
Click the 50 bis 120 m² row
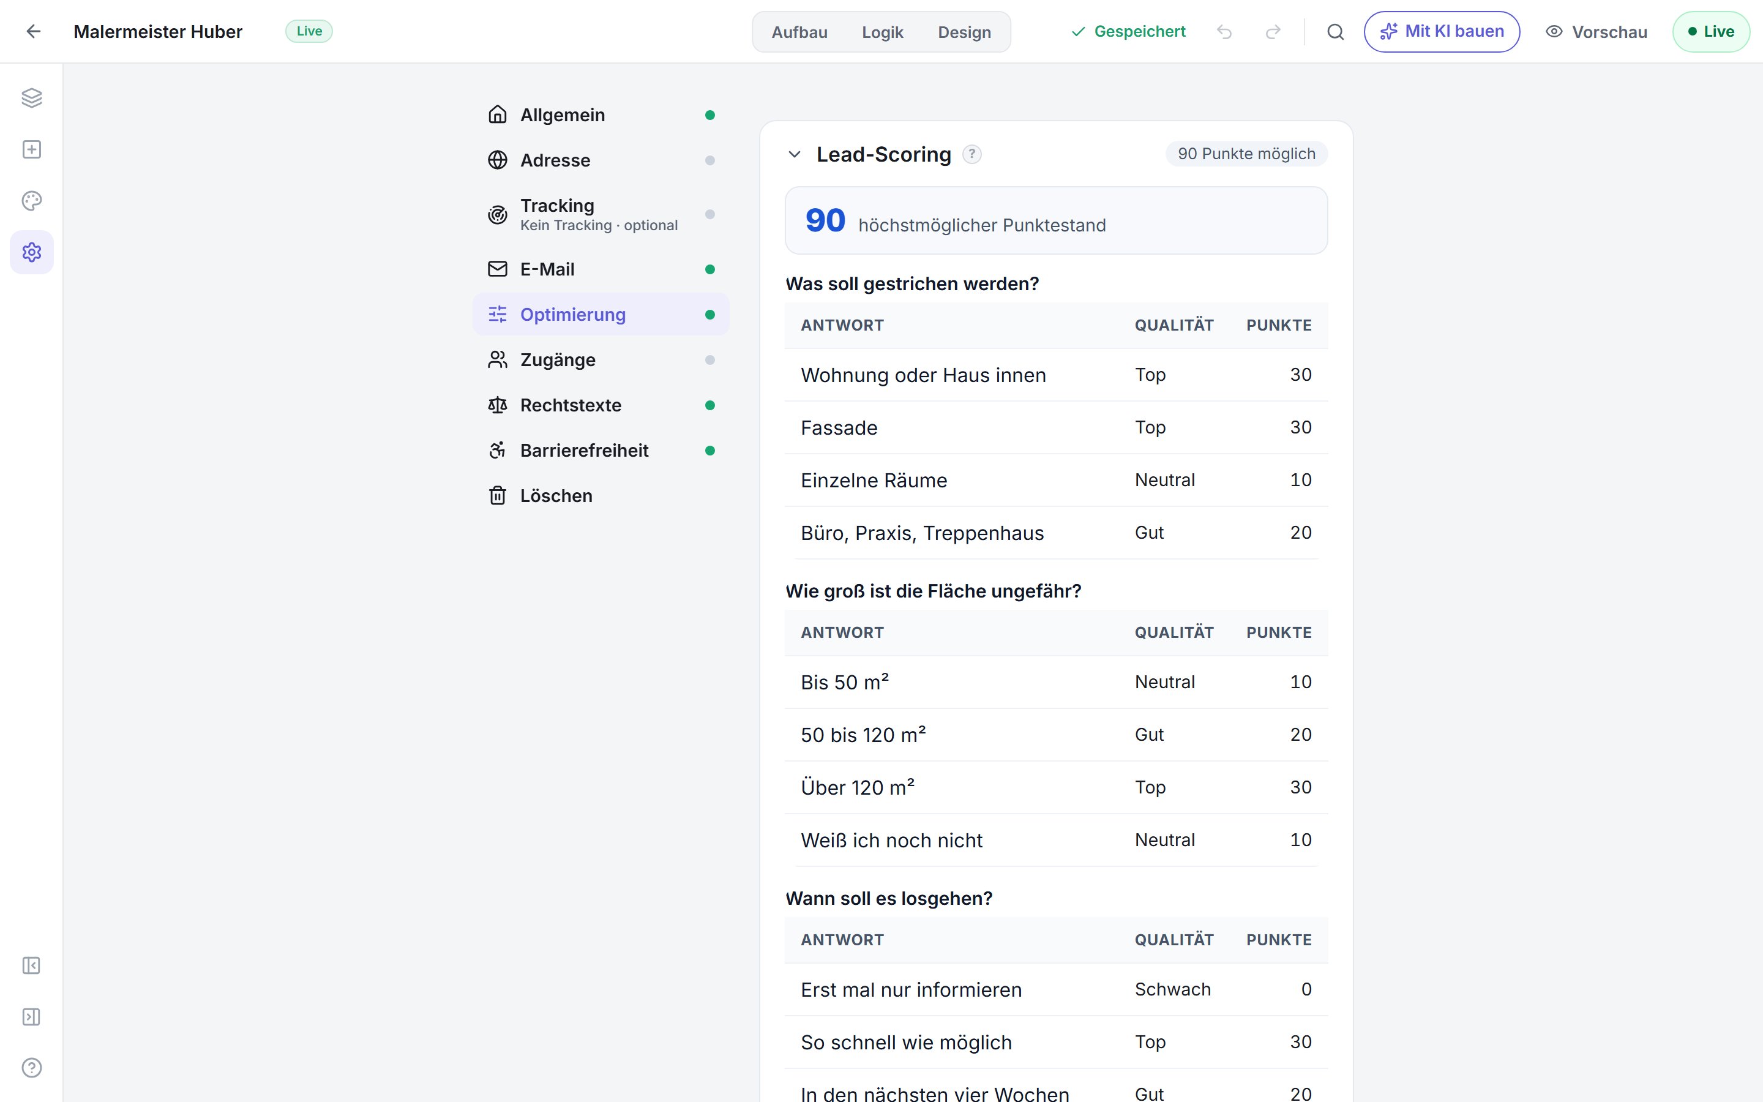(1057, 735)
